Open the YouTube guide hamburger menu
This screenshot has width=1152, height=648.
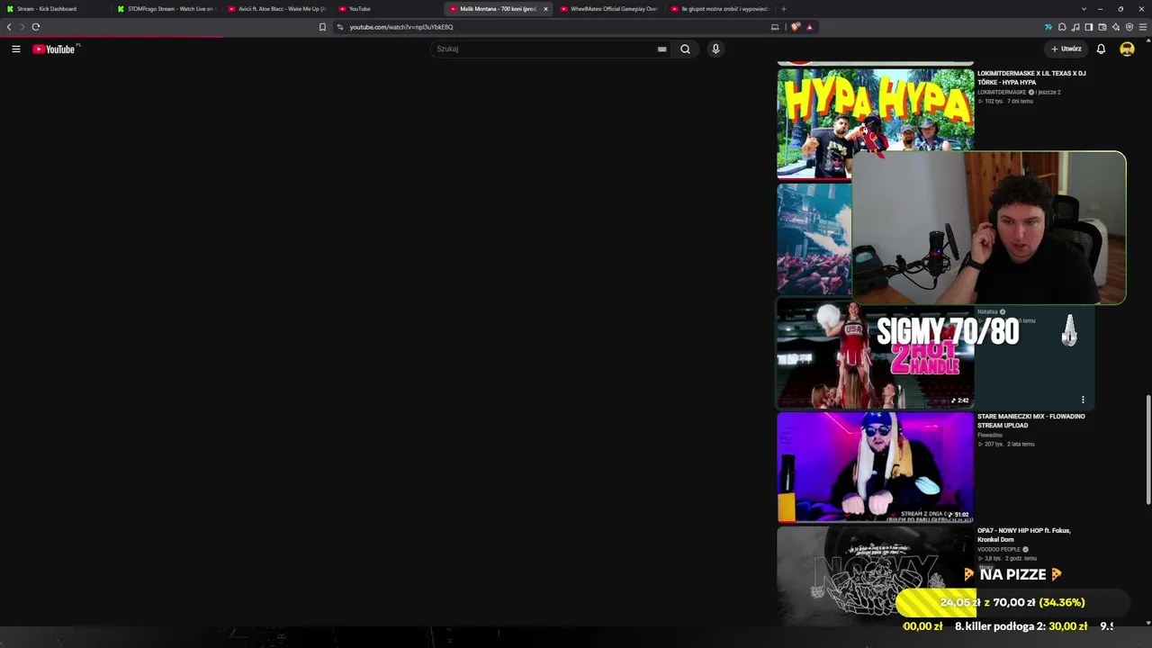pos(16,49)
